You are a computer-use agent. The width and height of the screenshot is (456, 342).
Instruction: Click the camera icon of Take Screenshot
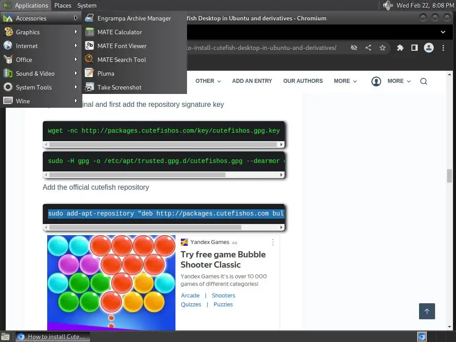pos(89,87)
